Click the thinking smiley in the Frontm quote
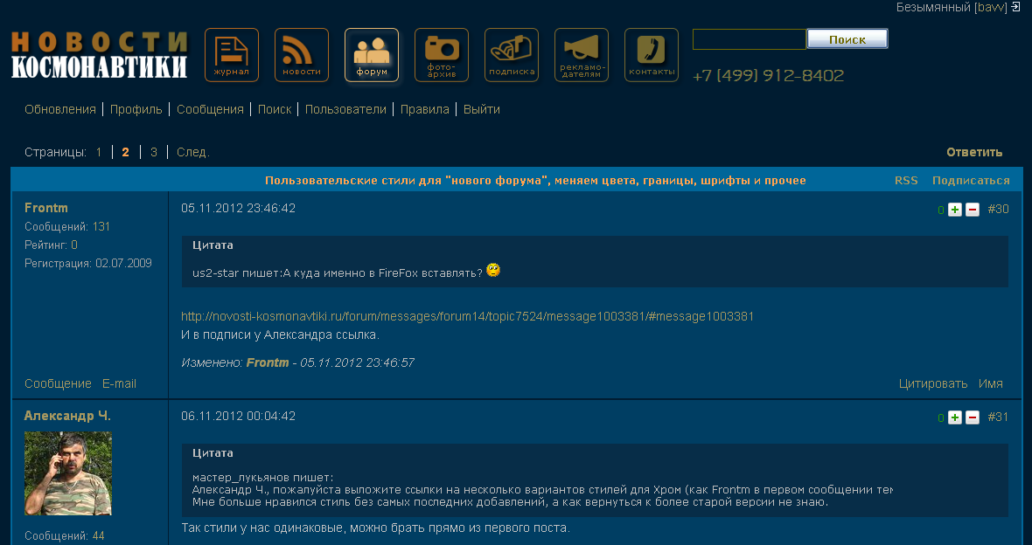 coord(493,270)
